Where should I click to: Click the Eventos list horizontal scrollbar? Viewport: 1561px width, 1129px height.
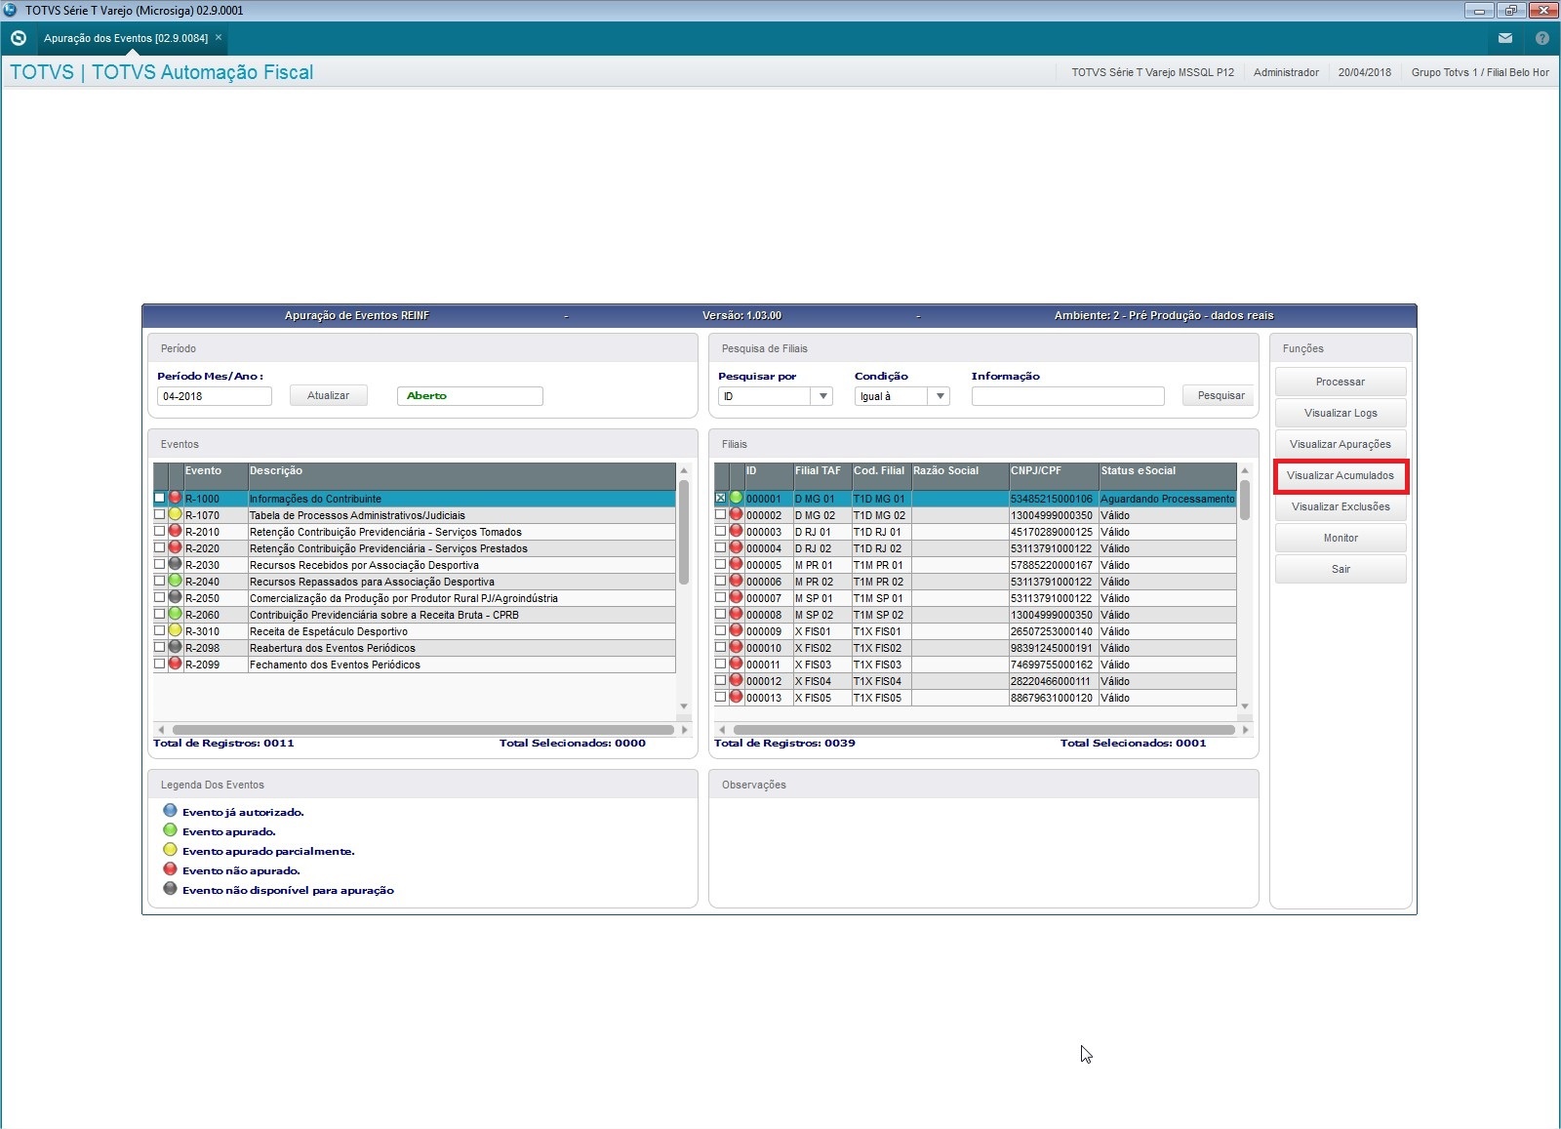tap(422, 730)
